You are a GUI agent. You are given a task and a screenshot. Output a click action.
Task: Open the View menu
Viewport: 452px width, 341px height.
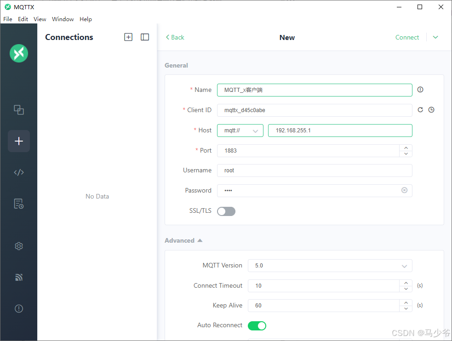[40, 19]
